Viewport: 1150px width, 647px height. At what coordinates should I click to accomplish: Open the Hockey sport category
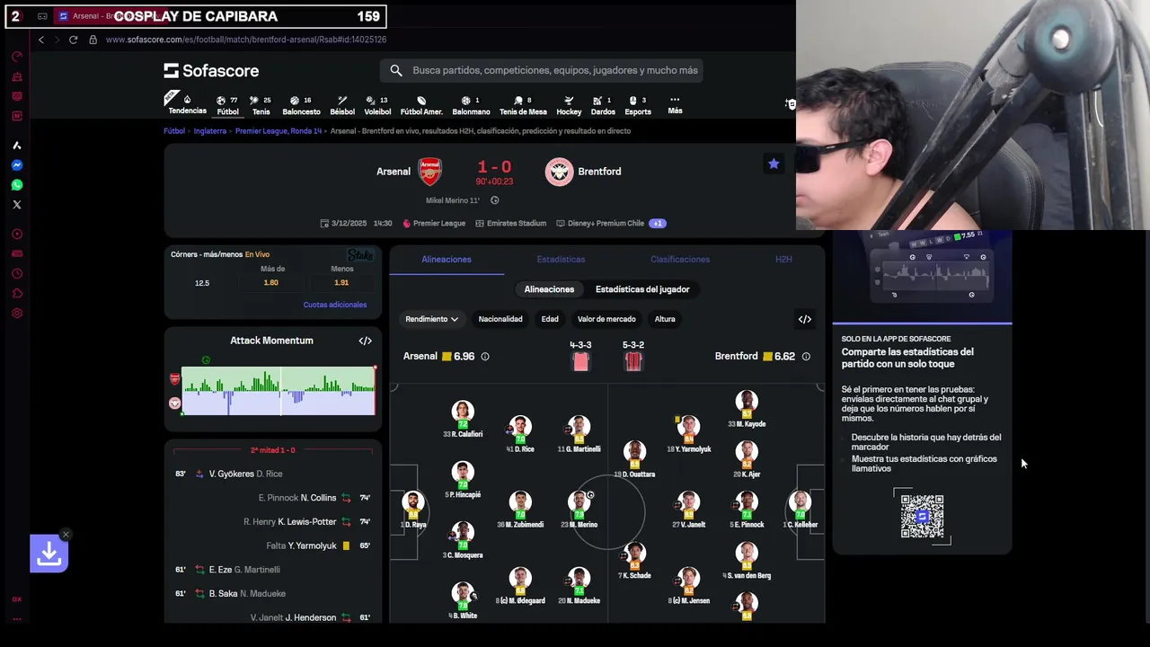coord(569,105)
